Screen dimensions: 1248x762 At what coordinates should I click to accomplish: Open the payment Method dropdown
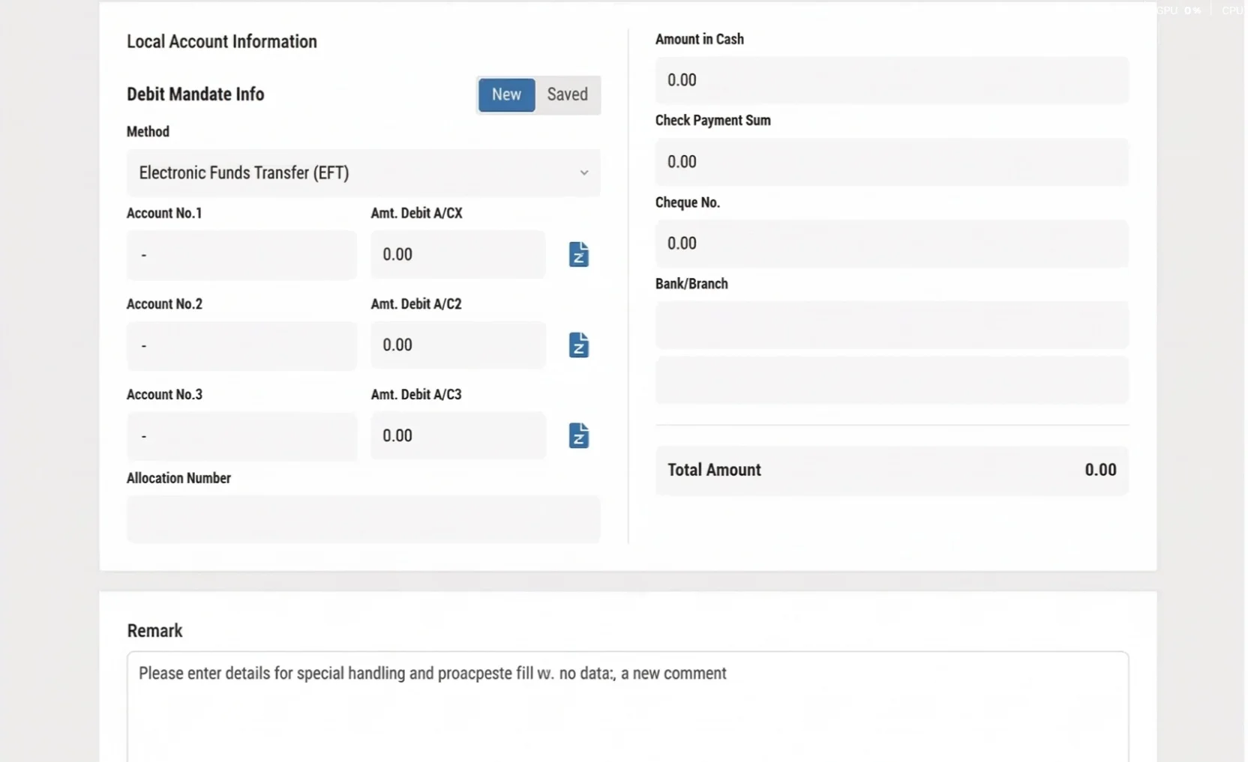point(363,172)
